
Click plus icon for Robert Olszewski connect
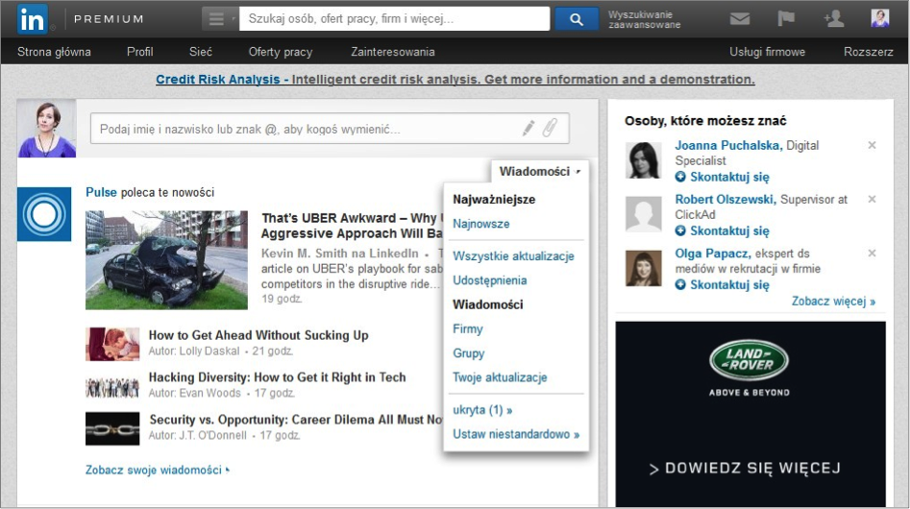point(680,230)
